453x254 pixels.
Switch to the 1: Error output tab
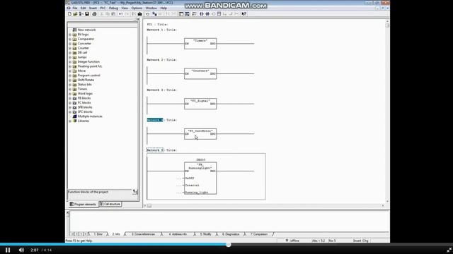[x=98, y=234]
